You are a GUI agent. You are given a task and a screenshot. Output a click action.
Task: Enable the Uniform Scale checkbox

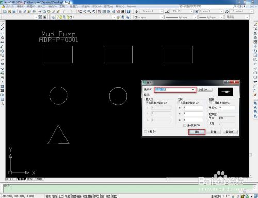[185, 125]
